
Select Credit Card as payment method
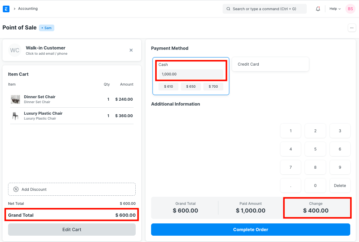pos(270,64)
